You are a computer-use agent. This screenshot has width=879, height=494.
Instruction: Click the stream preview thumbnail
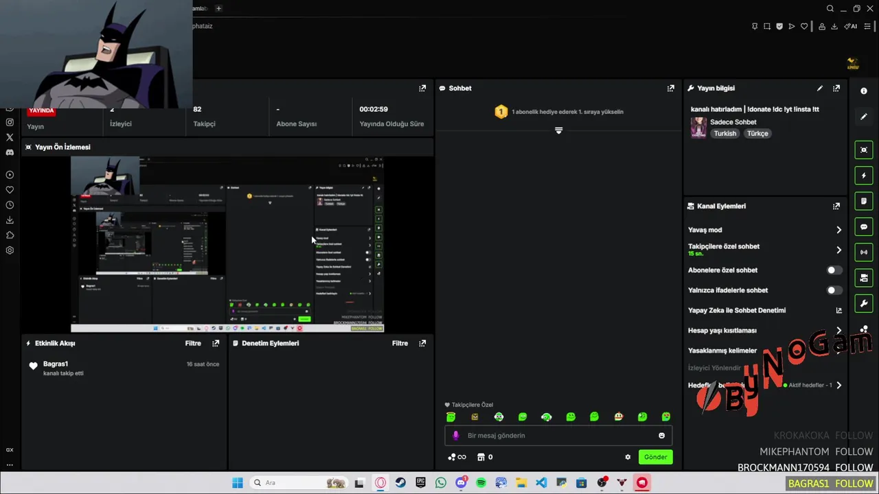[227, 244]
